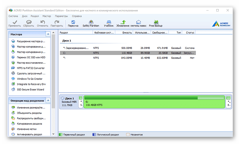Open the Справка menu
Image resolution: width=240 pixels, height=144 pixels.
click(x=77, y=16)
